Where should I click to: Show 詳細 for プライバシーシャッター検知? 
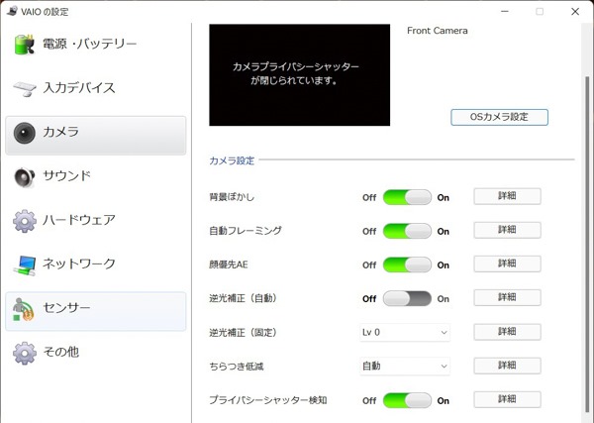[x=507, y=399]
